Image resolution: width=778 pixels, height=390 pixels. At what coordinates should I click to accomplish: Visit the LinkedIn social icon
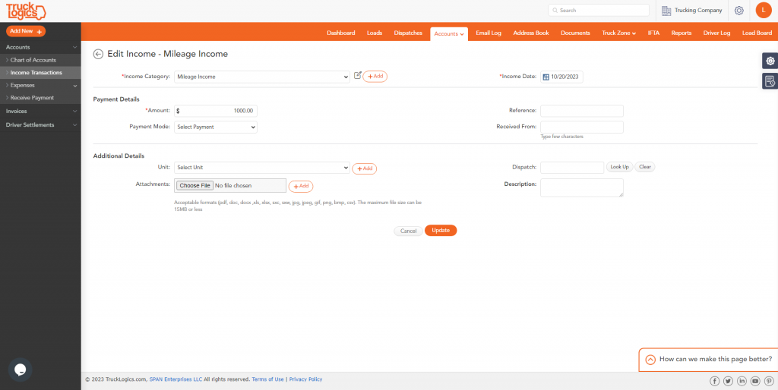(x=742, y=381)
